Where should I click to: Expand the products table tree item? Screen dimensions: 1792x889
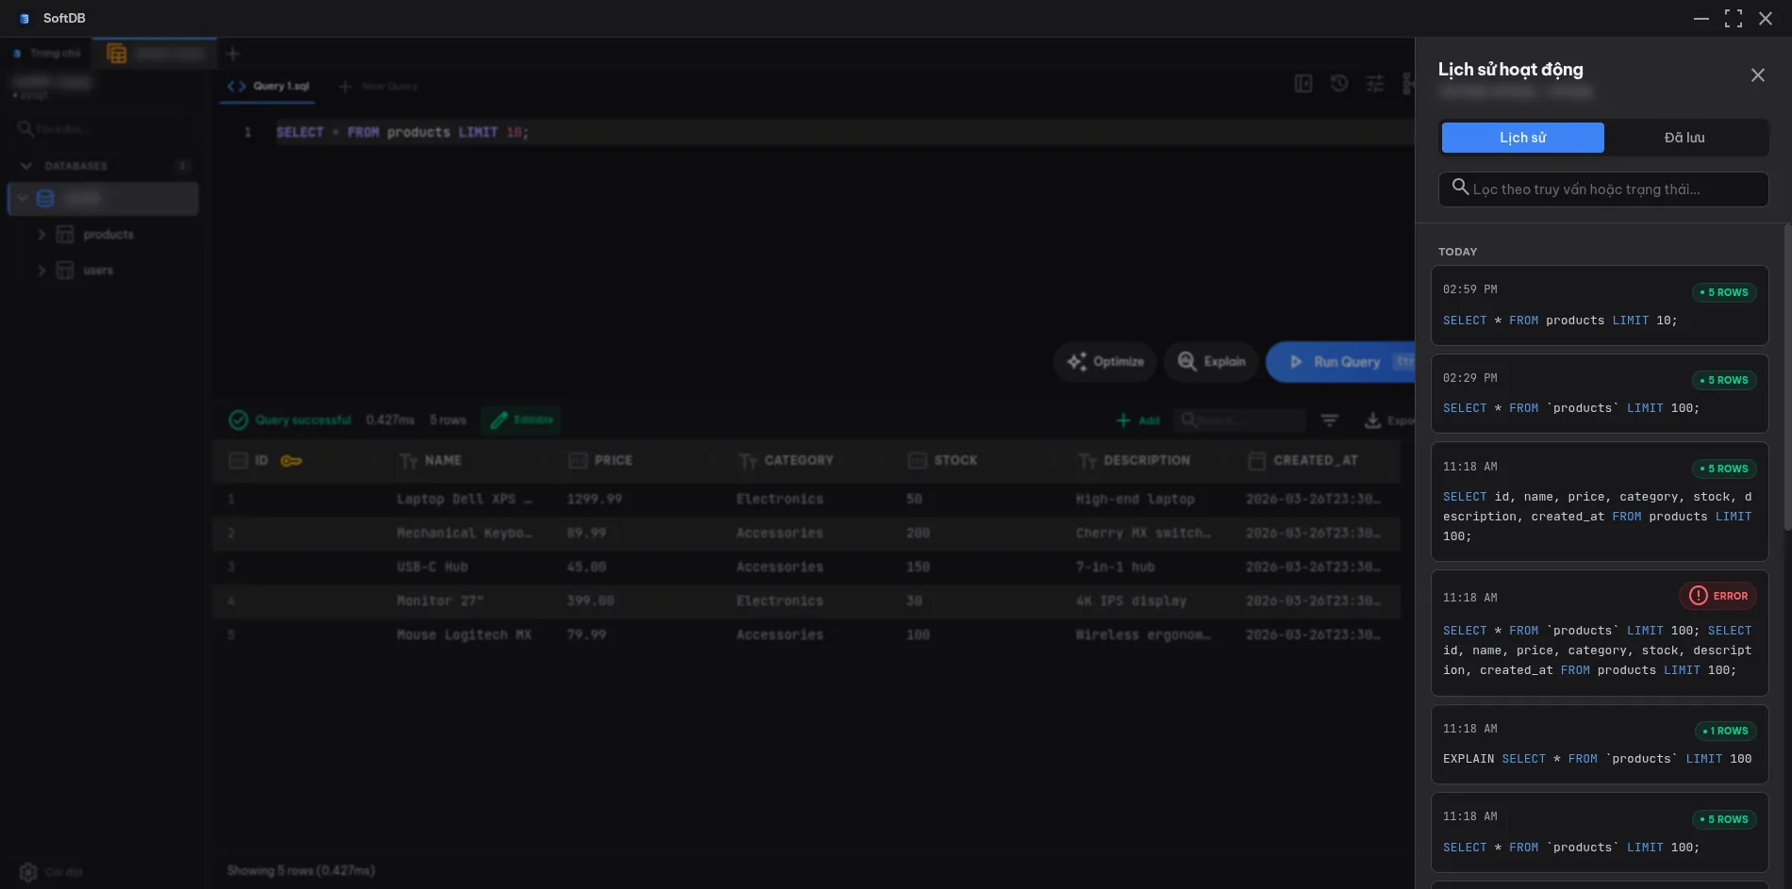(41, 235)
